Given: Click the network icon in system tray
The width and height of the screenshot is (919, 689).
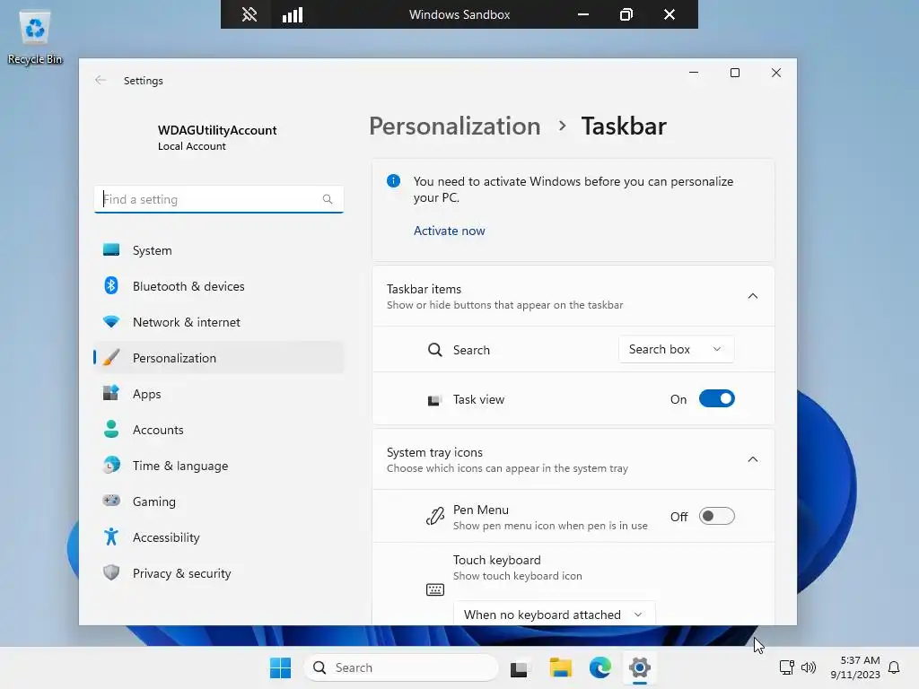Looking at the screenshot, I should tap(786, 667).
